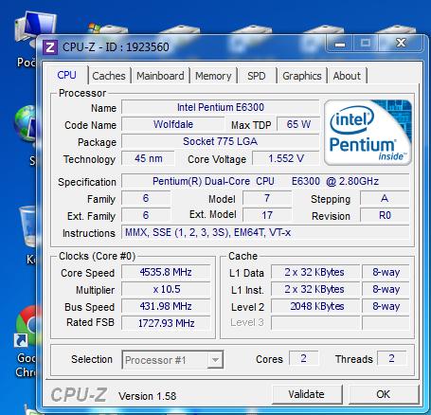Click the 1727.93 MHz rated FSB value
The height and width of the screenshot is (415, 431).
166,323
